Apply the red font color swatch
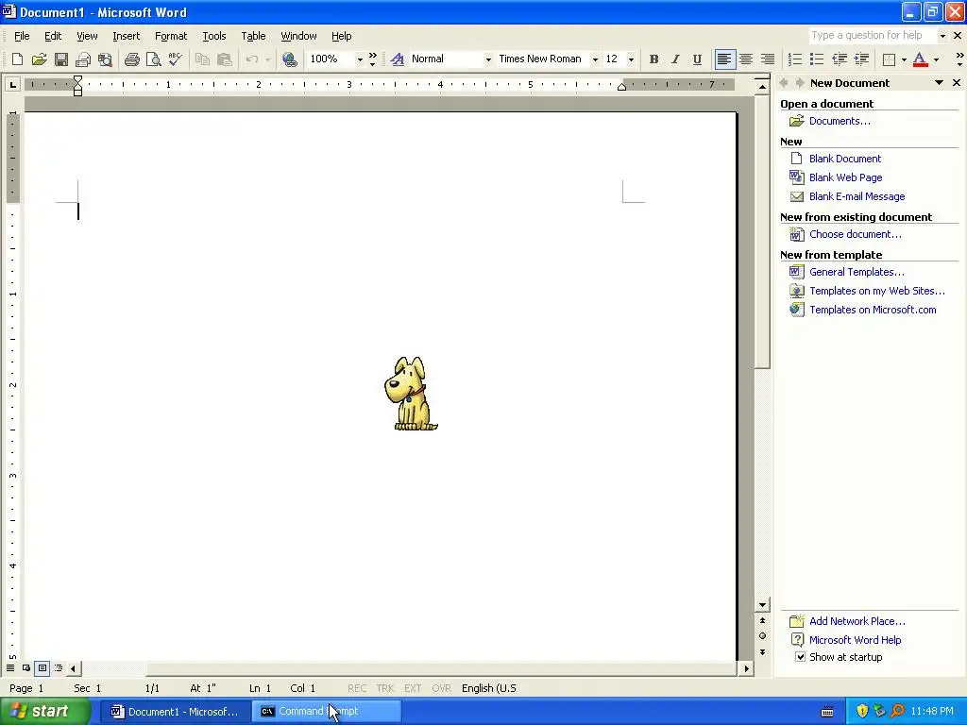Screen dimensions: 967x725 (x=920, y=59)
